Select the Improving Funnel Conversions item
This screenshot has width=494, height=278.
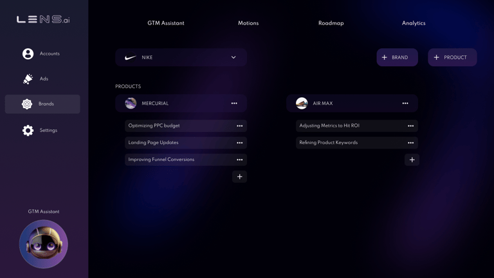pyautogui.click(x=185, y=160)
